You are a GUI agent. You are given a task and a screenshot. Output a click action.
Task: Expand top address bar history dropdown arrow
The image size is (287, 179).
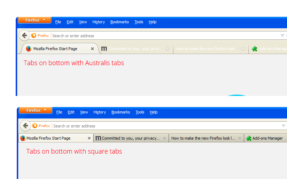(282, 36)
